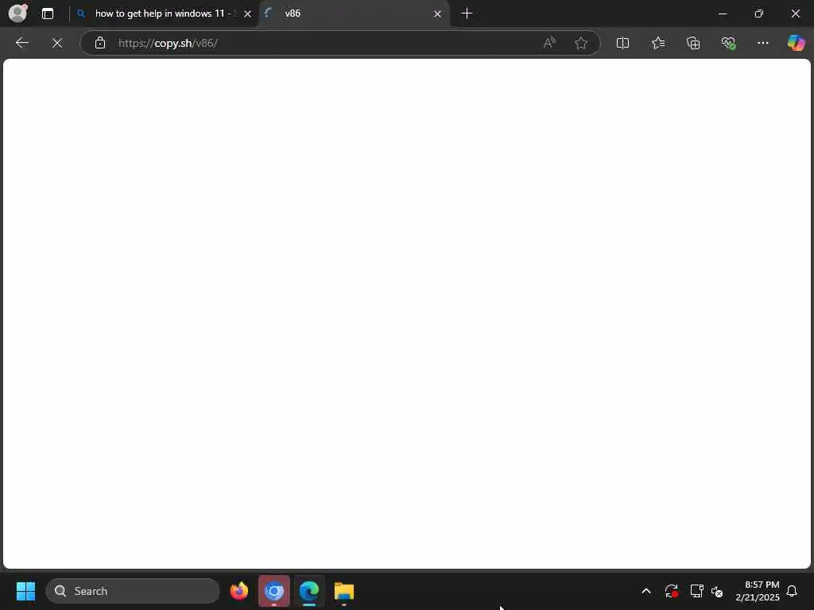Open the Windows Start menu
Screen dimensions: 814x610
tap(25, 591)
